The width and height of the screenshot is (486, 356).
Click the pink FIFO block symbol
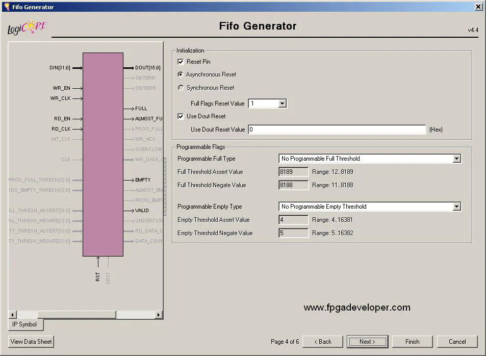(103, 154)
